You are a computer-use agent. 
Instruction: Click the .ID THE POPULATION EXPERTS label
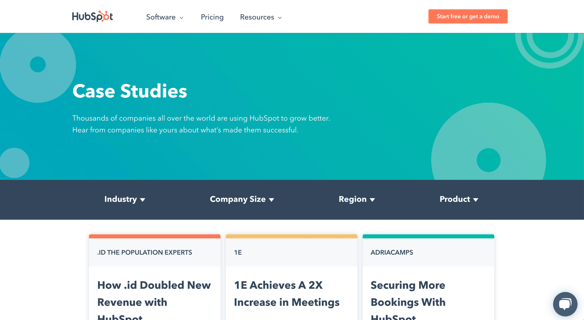[144, 252]
